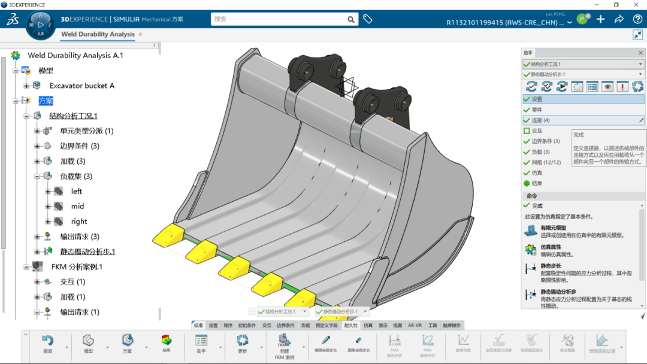Click the 模型 (Model) toolbar icon
Image resolution: width=647 pixels, height=364 pixels.
click(x=88, y=340)
